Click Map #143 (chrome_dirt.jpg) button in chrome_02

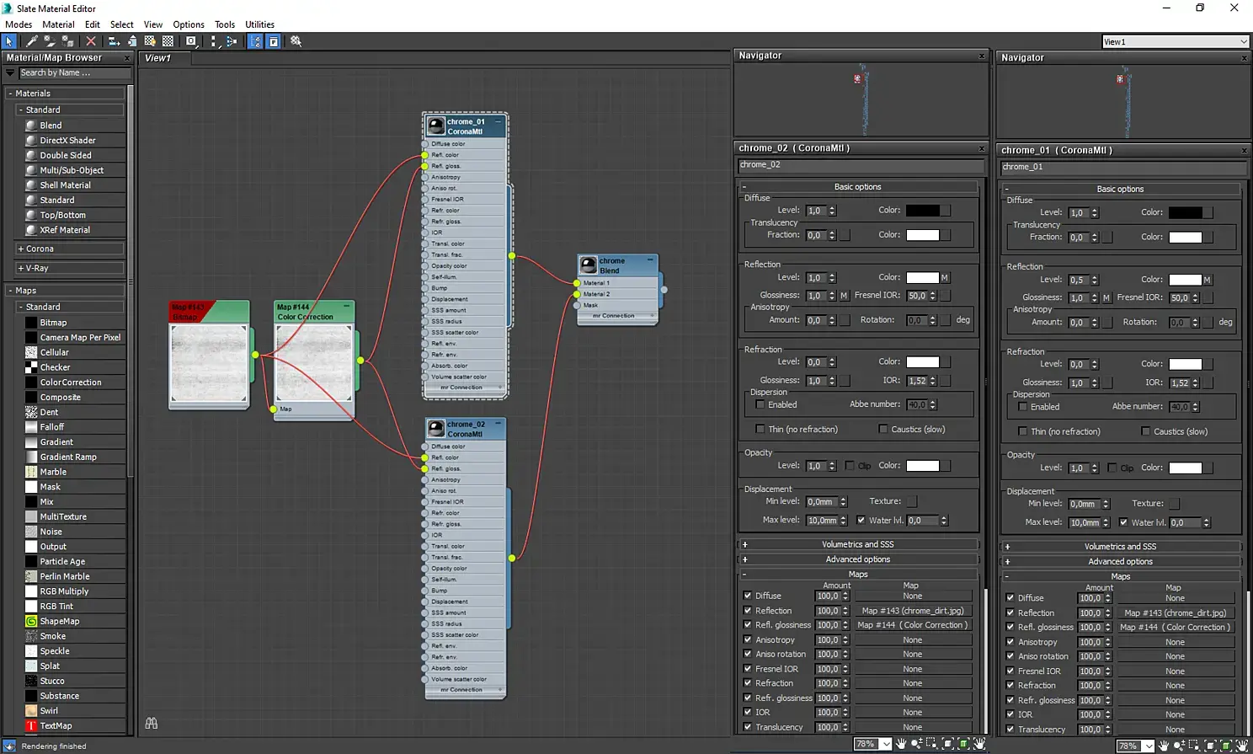click(x=912, y=611)
